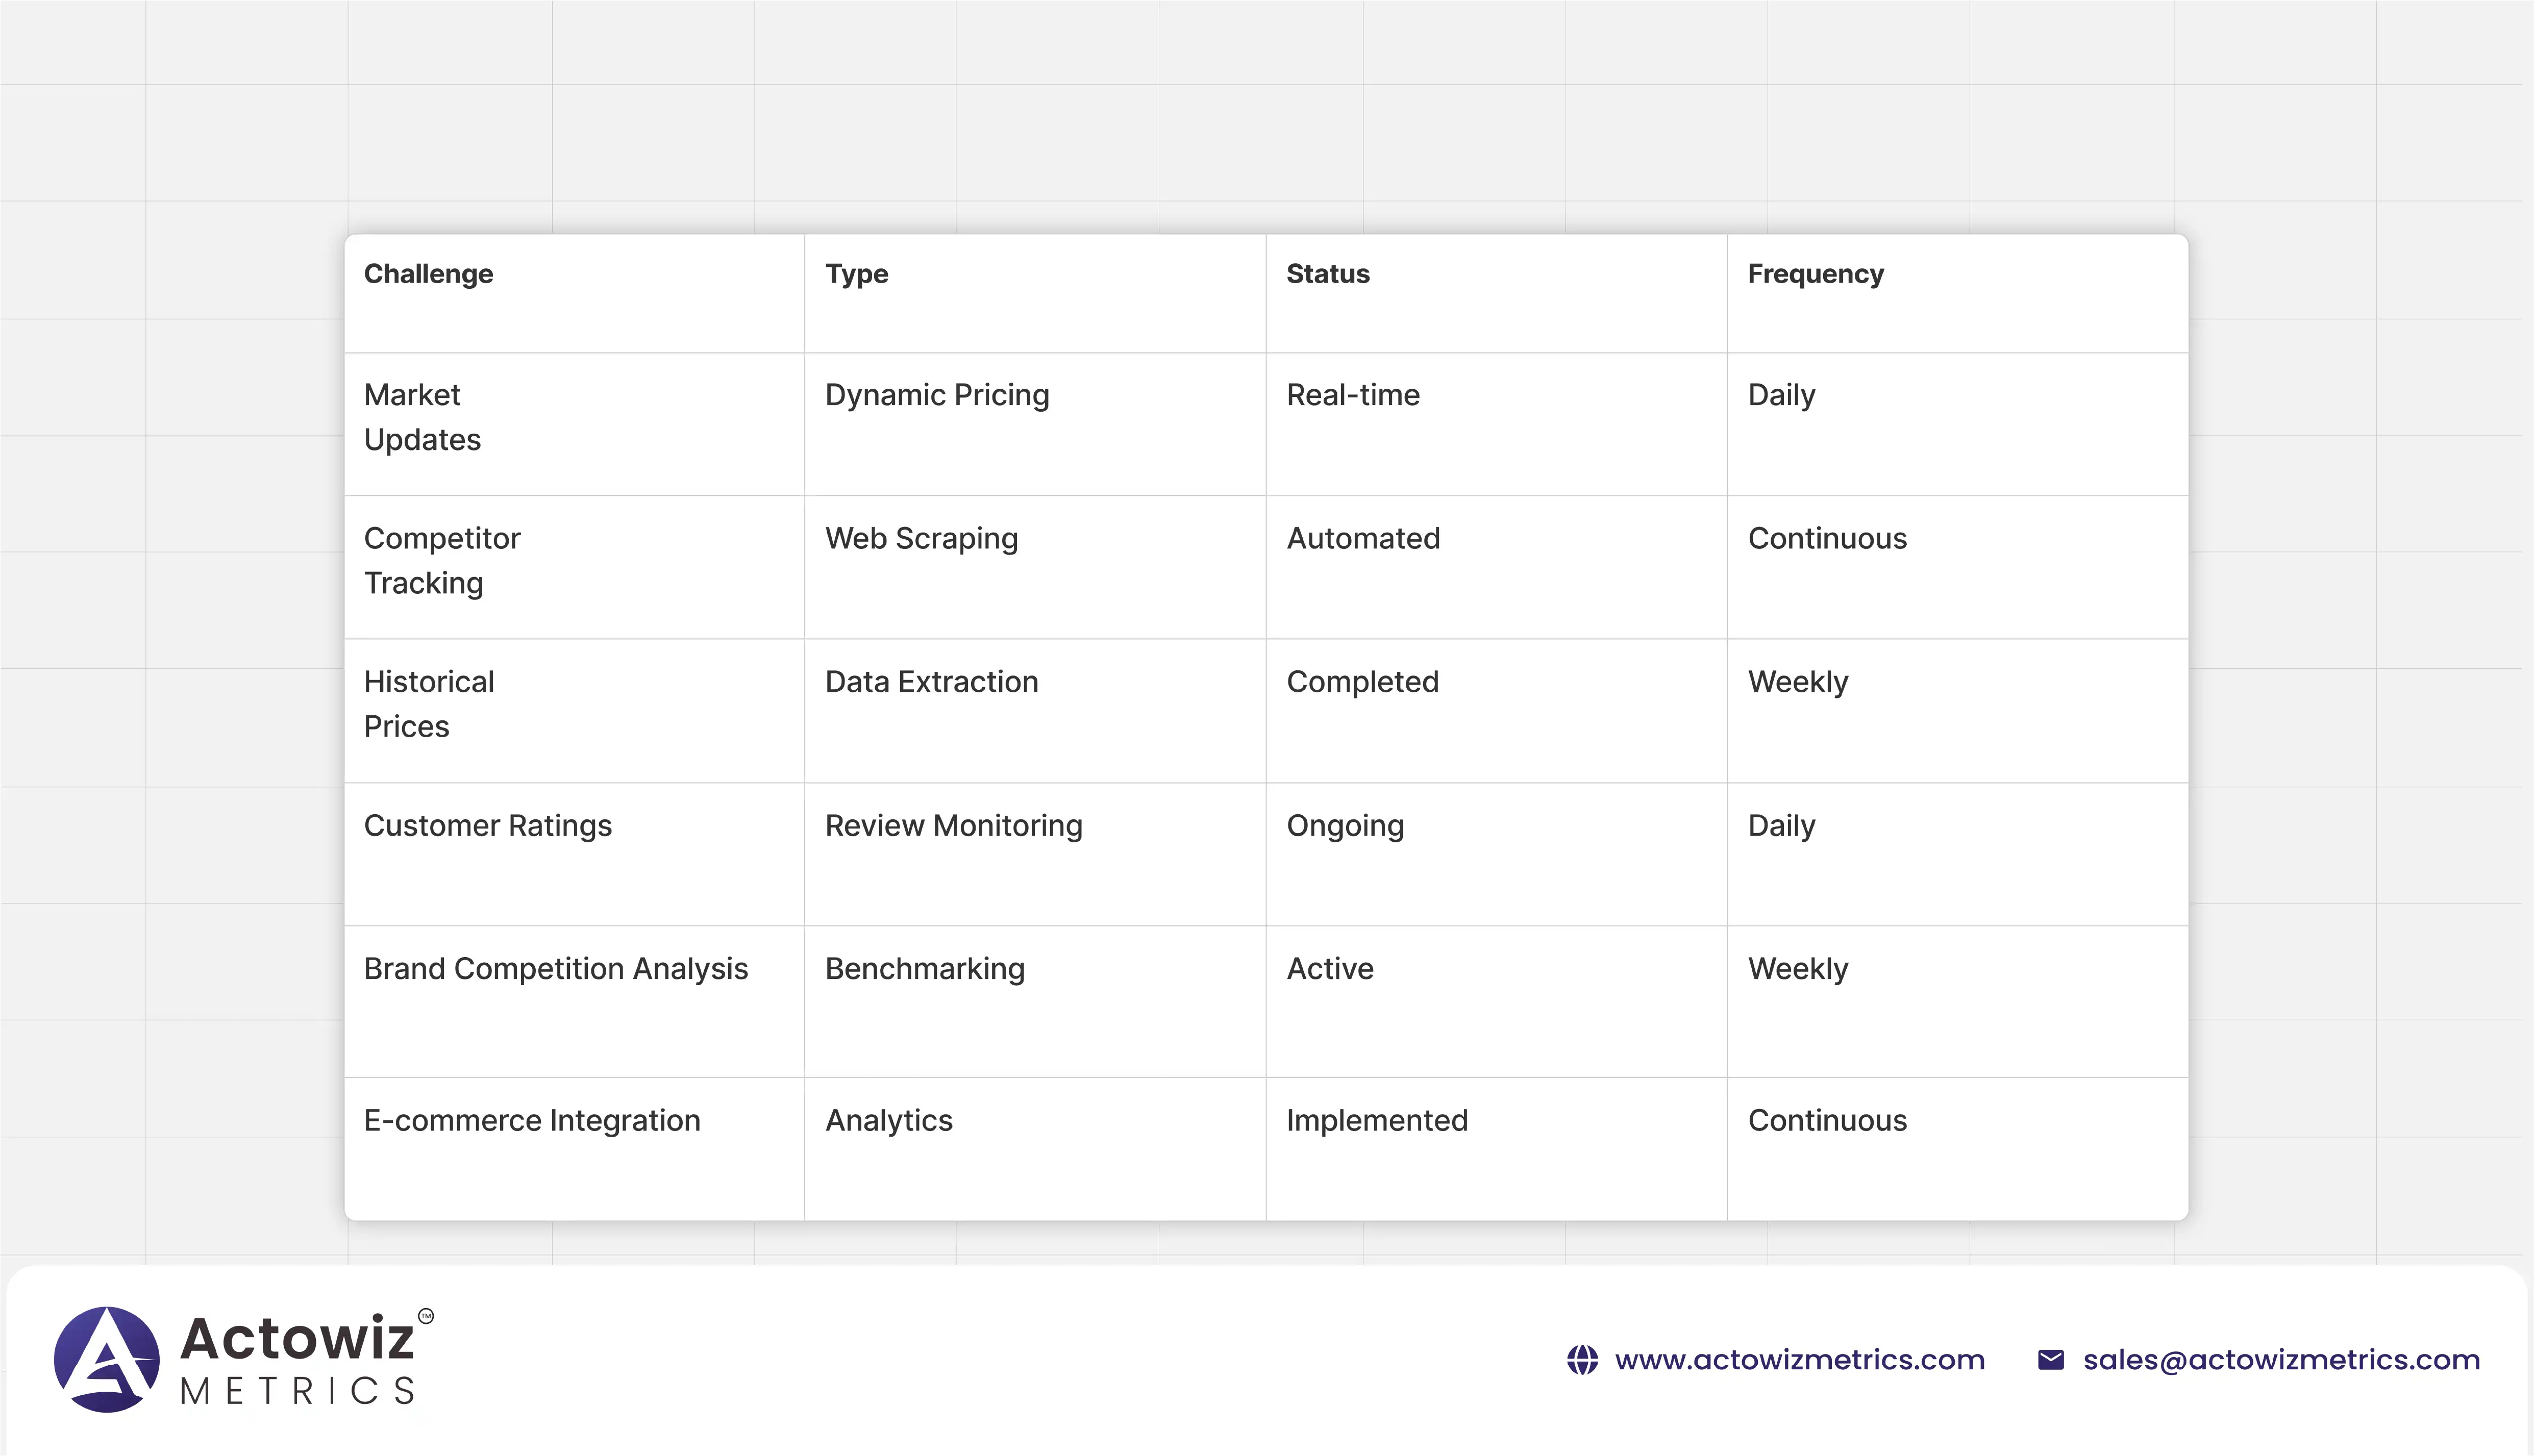Select the E-commerce Integration cell
Viewport: 2534px width, 1456px height.
[531, 1121]
